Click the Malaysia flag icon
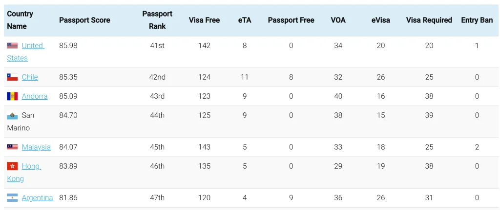Screen dimensions: 500x210 pos(12,147)
